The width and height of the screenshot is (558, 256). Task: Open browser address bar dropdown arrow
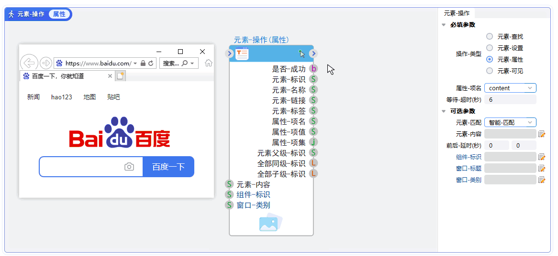tap(135, 63)
